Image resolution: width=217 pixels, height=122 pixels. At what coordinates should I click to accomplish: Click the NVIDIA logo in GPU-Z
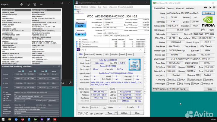[208, 21]
